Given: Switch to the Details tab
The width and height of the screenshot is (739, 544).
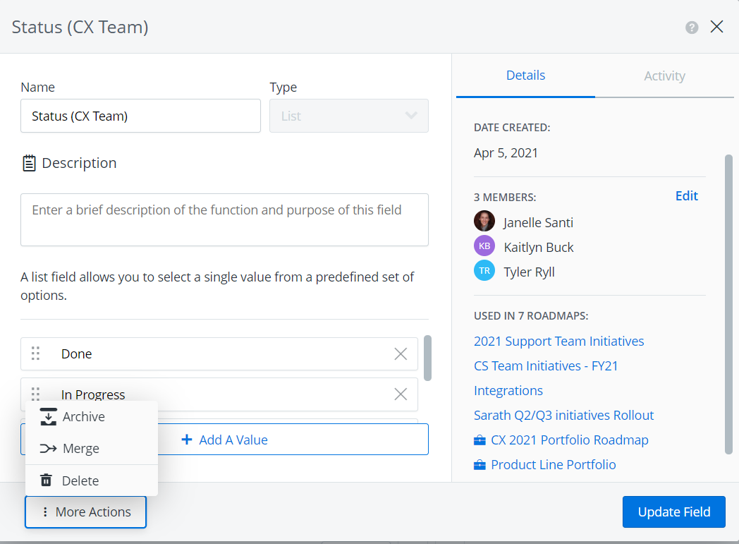Looking at the screenshot, I should point(525,75).
